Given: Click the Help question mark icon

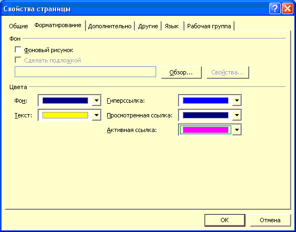Looking at the screenshot, I should coord(275,9).
